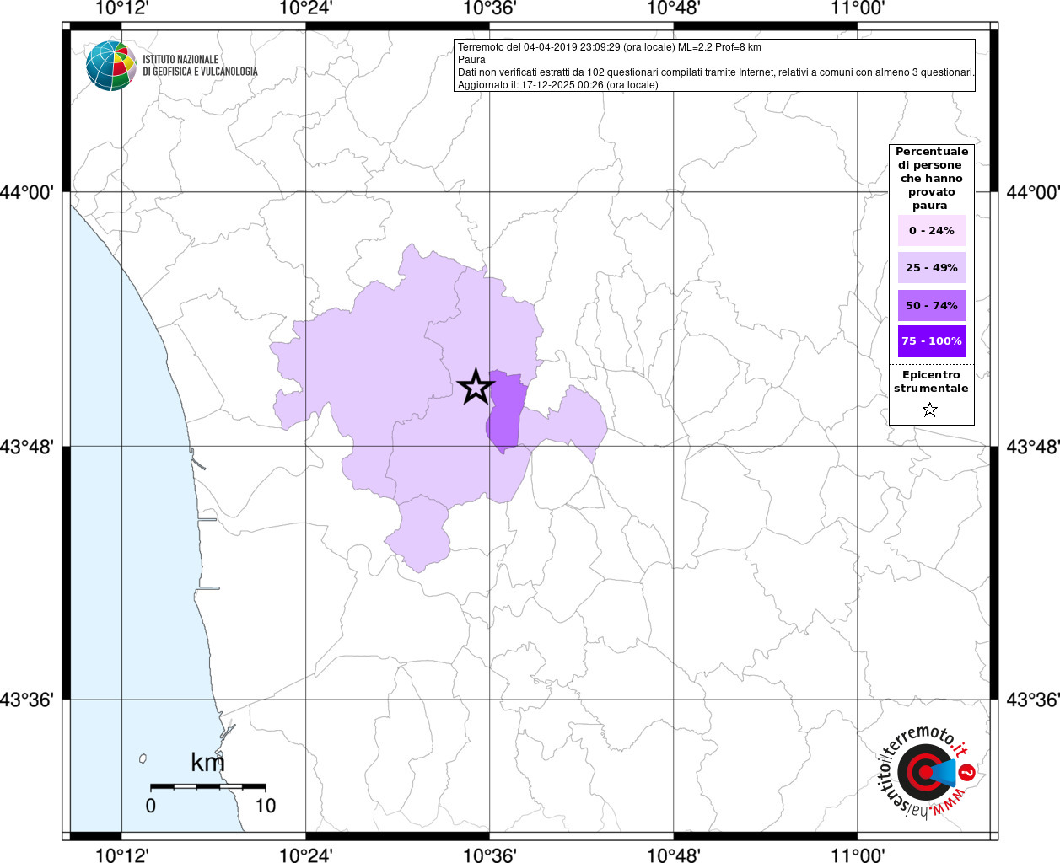Click the haisentitoilterremoto.it target logo
Viewport: 1060px width, 863px height.
924,772
